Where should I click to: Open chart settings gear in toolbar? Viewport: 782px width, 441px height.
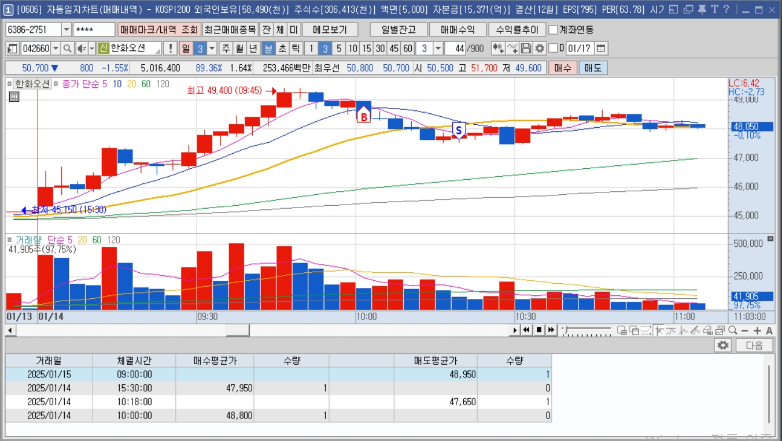[540, 49]
